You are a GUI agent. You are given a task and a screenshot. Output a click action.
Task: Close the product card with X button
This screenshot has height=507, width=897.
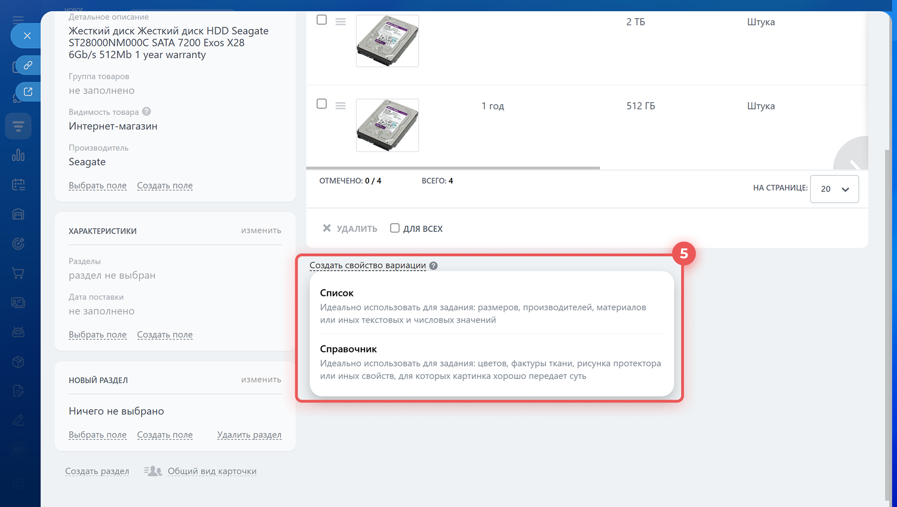point(27,36)
